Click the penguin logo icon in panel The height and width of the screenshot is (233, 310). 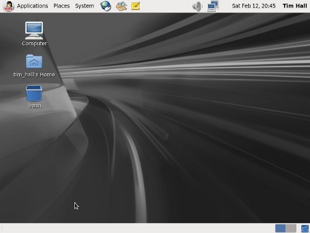pos(9,6)
